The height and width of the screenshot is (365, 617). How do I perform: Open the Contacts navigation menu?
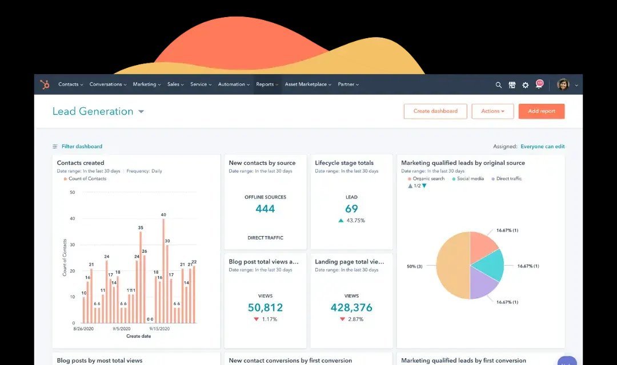pyautogui.click(x=70, y=84)
